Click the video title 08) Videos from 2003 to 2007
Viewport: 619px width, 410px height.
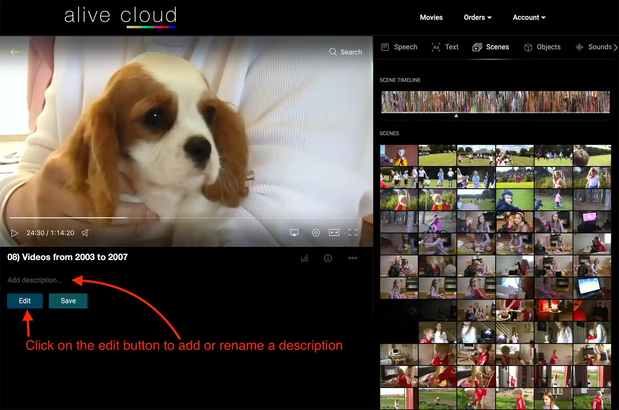[68, 257]
